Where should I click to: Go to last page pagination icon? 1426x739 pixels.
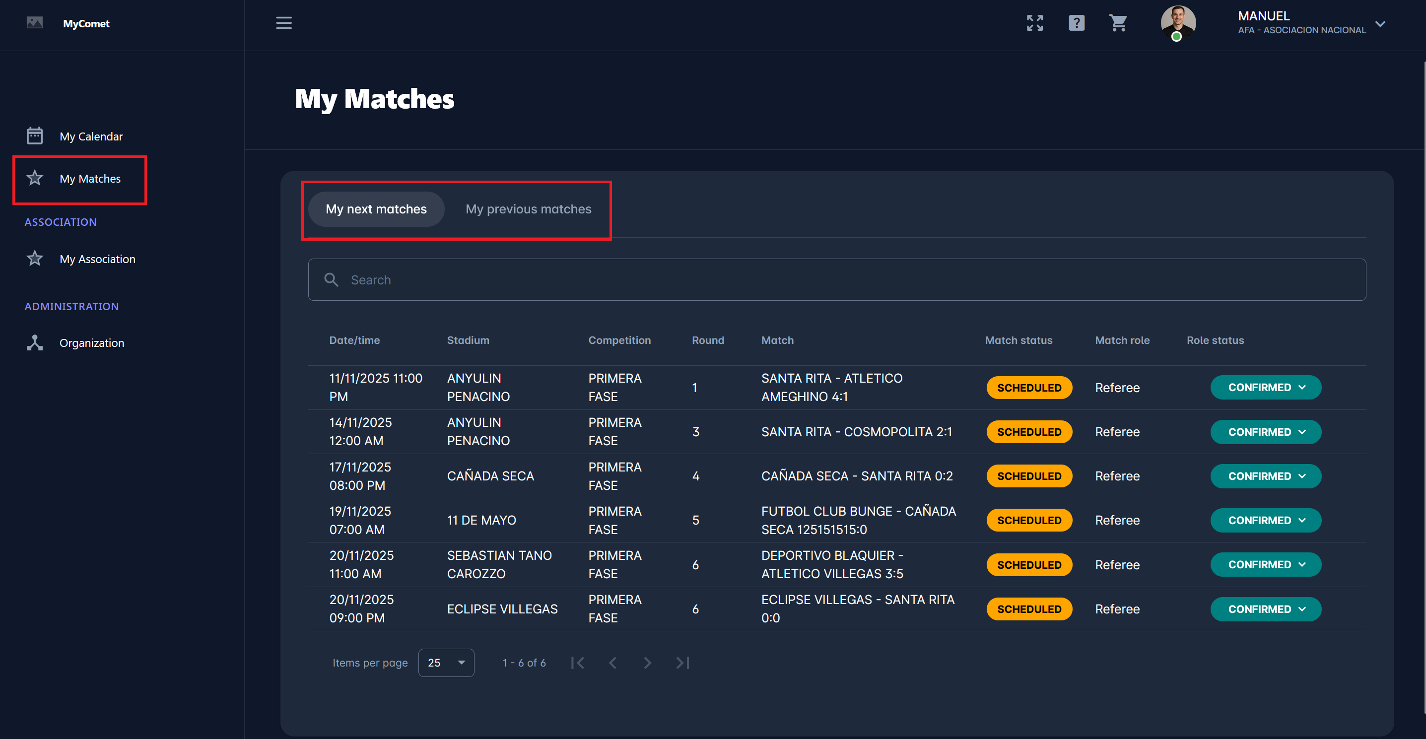[682, 663]
